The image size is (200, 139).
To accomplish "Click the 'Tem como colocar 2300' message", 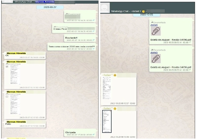I will pos(72,46).
